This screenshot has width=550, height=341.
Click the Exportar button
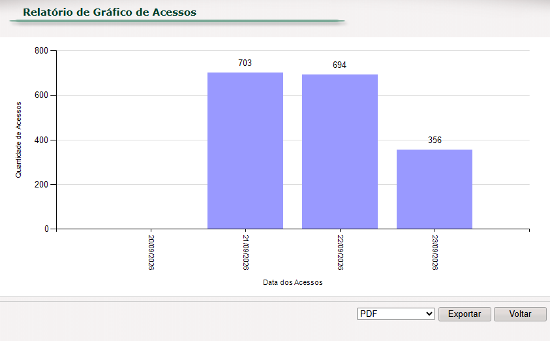click(465, 314)
